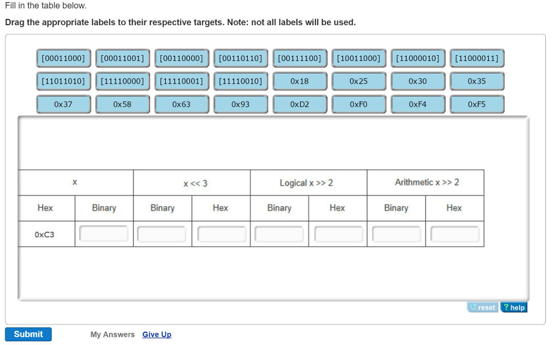
Task: Click the Binary answer field under x
Action: (x=104, y=233)
